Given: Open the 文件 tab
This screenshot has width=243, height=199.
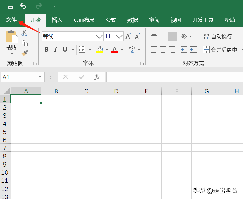Looking at the screenshot, I should 11,20.
